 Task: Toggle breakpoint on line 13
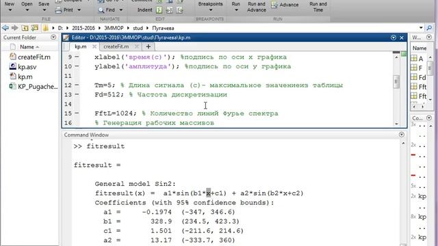[x=77, y=94]
